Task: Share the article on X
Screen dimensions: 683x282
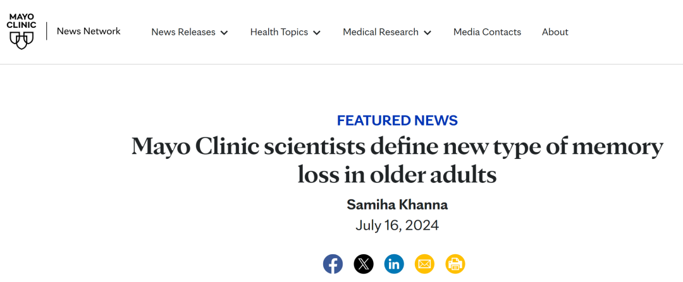Action: click(x=364, y=263)
